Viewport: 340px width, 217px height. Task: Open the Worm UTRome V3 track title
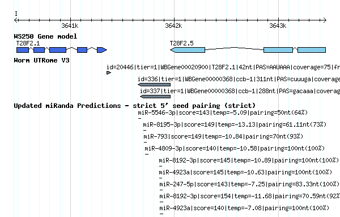[x=41, y=60]
